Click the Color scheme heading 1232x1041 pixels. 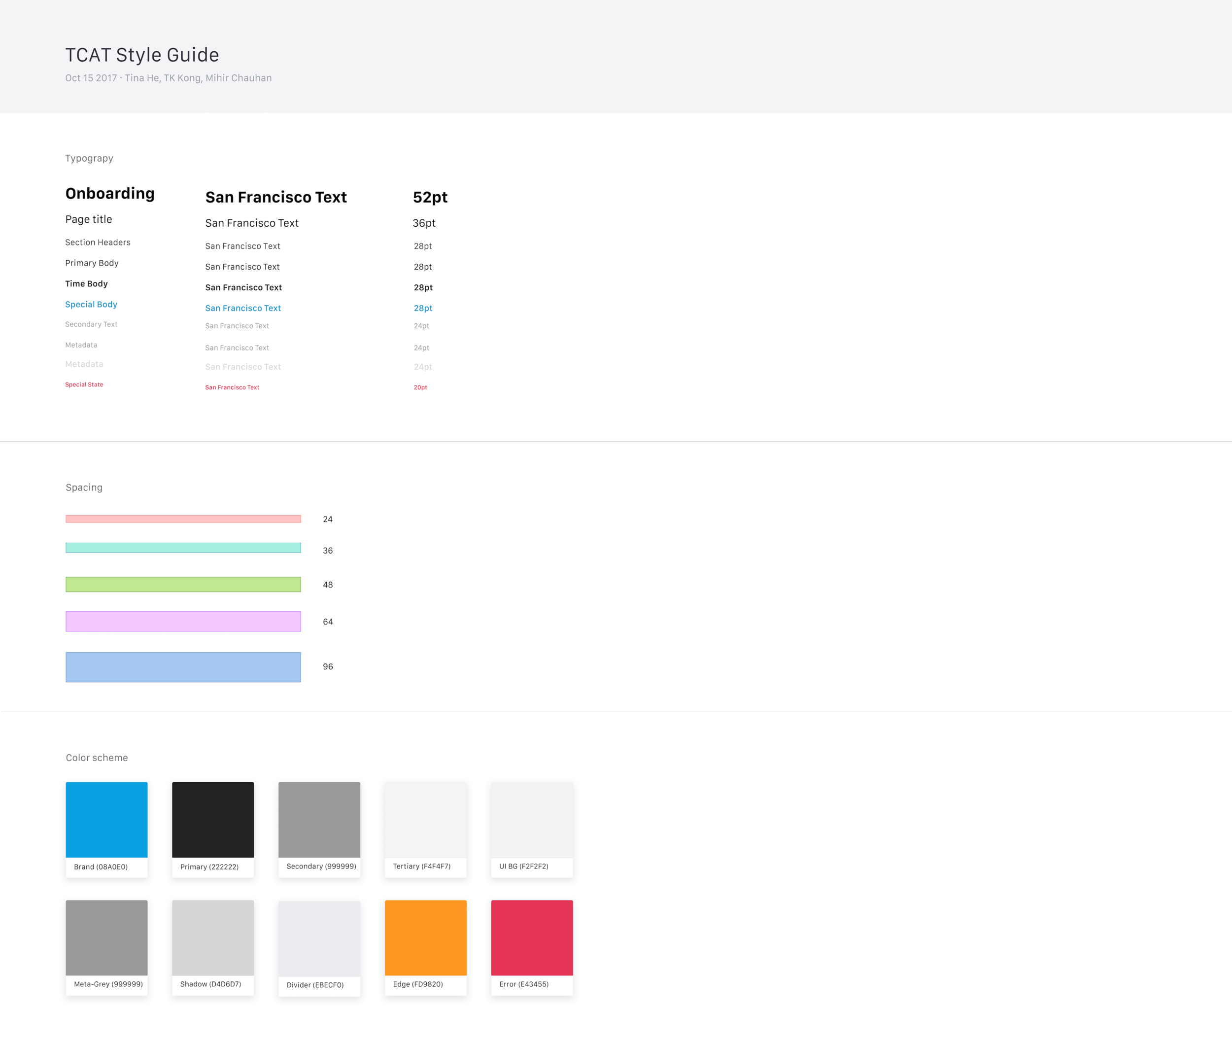(x=97, y=758)
